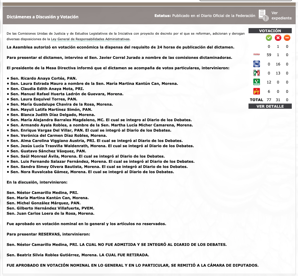Image resolution: width=298 pixels, height=276 pixels.
Task: Click the PRI party logo
Action: coord(256,73)
